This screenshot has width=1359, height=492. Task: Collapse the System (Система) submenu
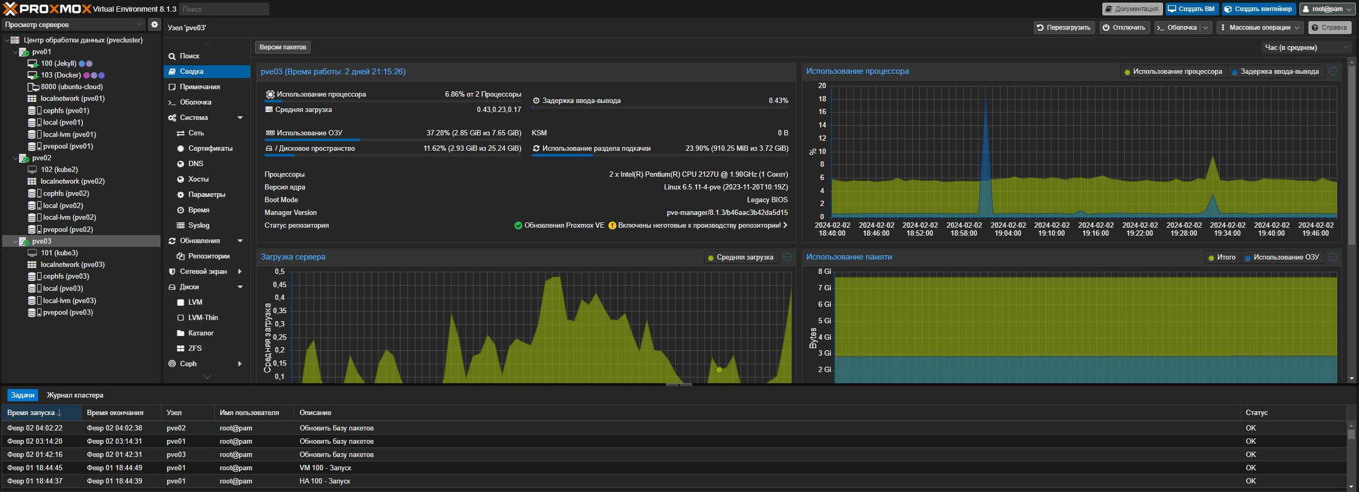tap(240, 118)
